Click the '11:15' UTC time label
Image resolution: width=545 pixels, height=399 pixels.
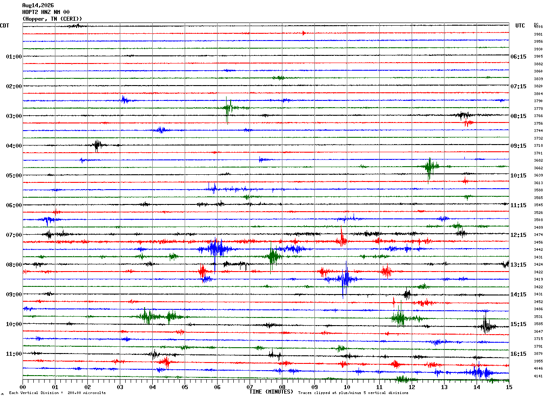click(519, 205)
